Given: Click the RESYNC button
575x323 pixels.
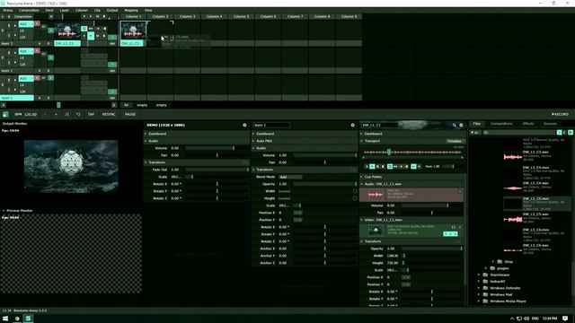Looking at the screenshot, I should pyautogui.click(x=109, y=114).
